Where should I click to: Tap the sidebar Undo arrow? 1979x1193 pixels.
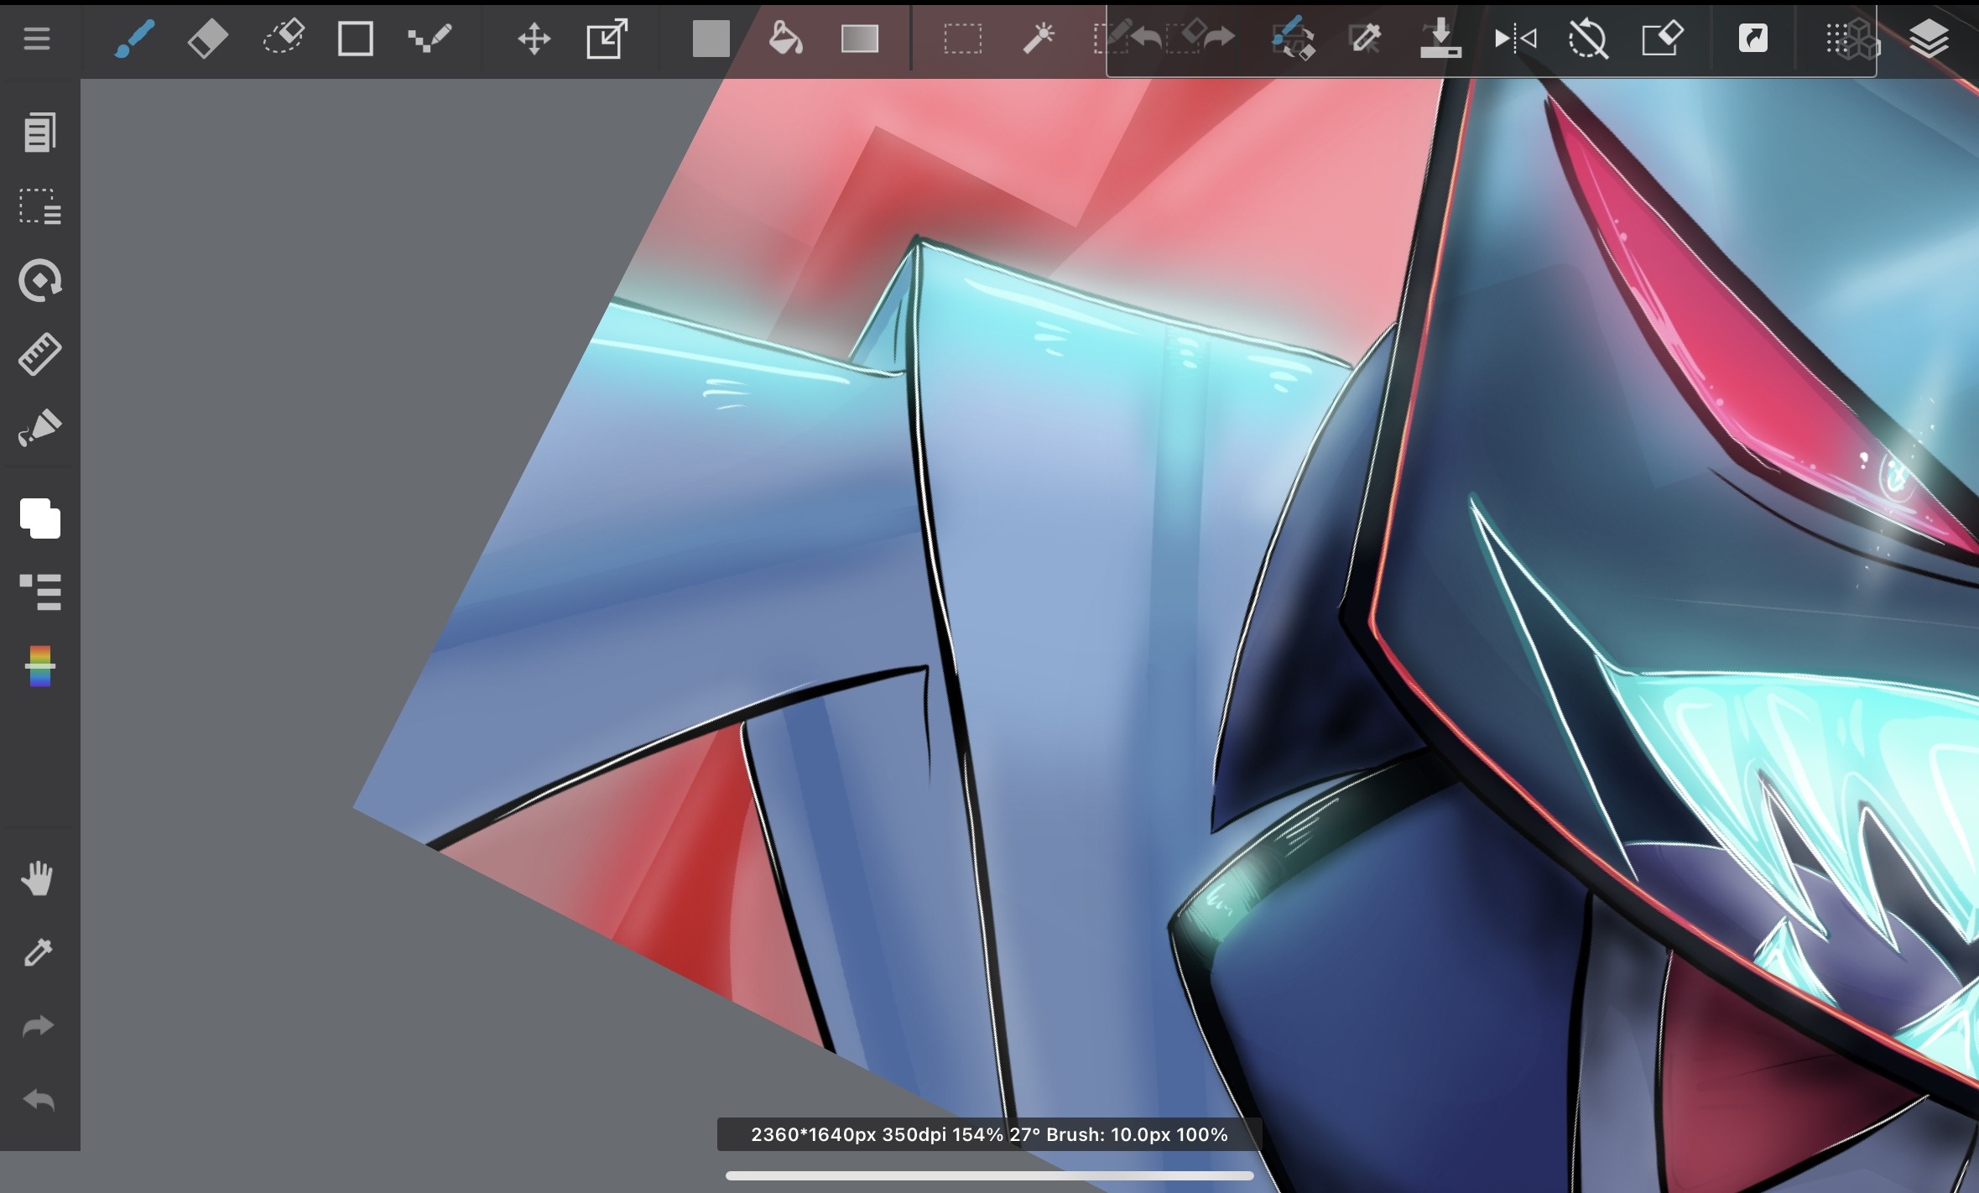click(38, 1100)
